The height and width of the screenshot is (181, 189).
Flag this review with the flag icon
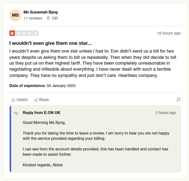pyautogui.click(x=179, y=100)
